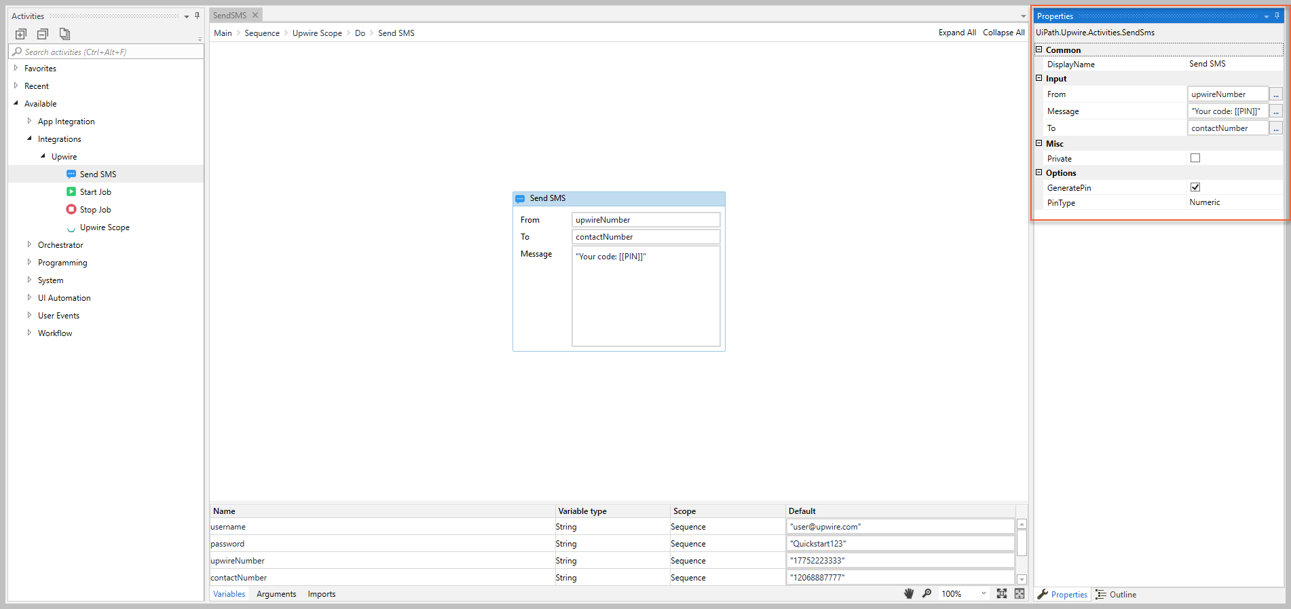Select the contactNumber variable name cell
Screen dimensions: 1291x609
(382, 577)
